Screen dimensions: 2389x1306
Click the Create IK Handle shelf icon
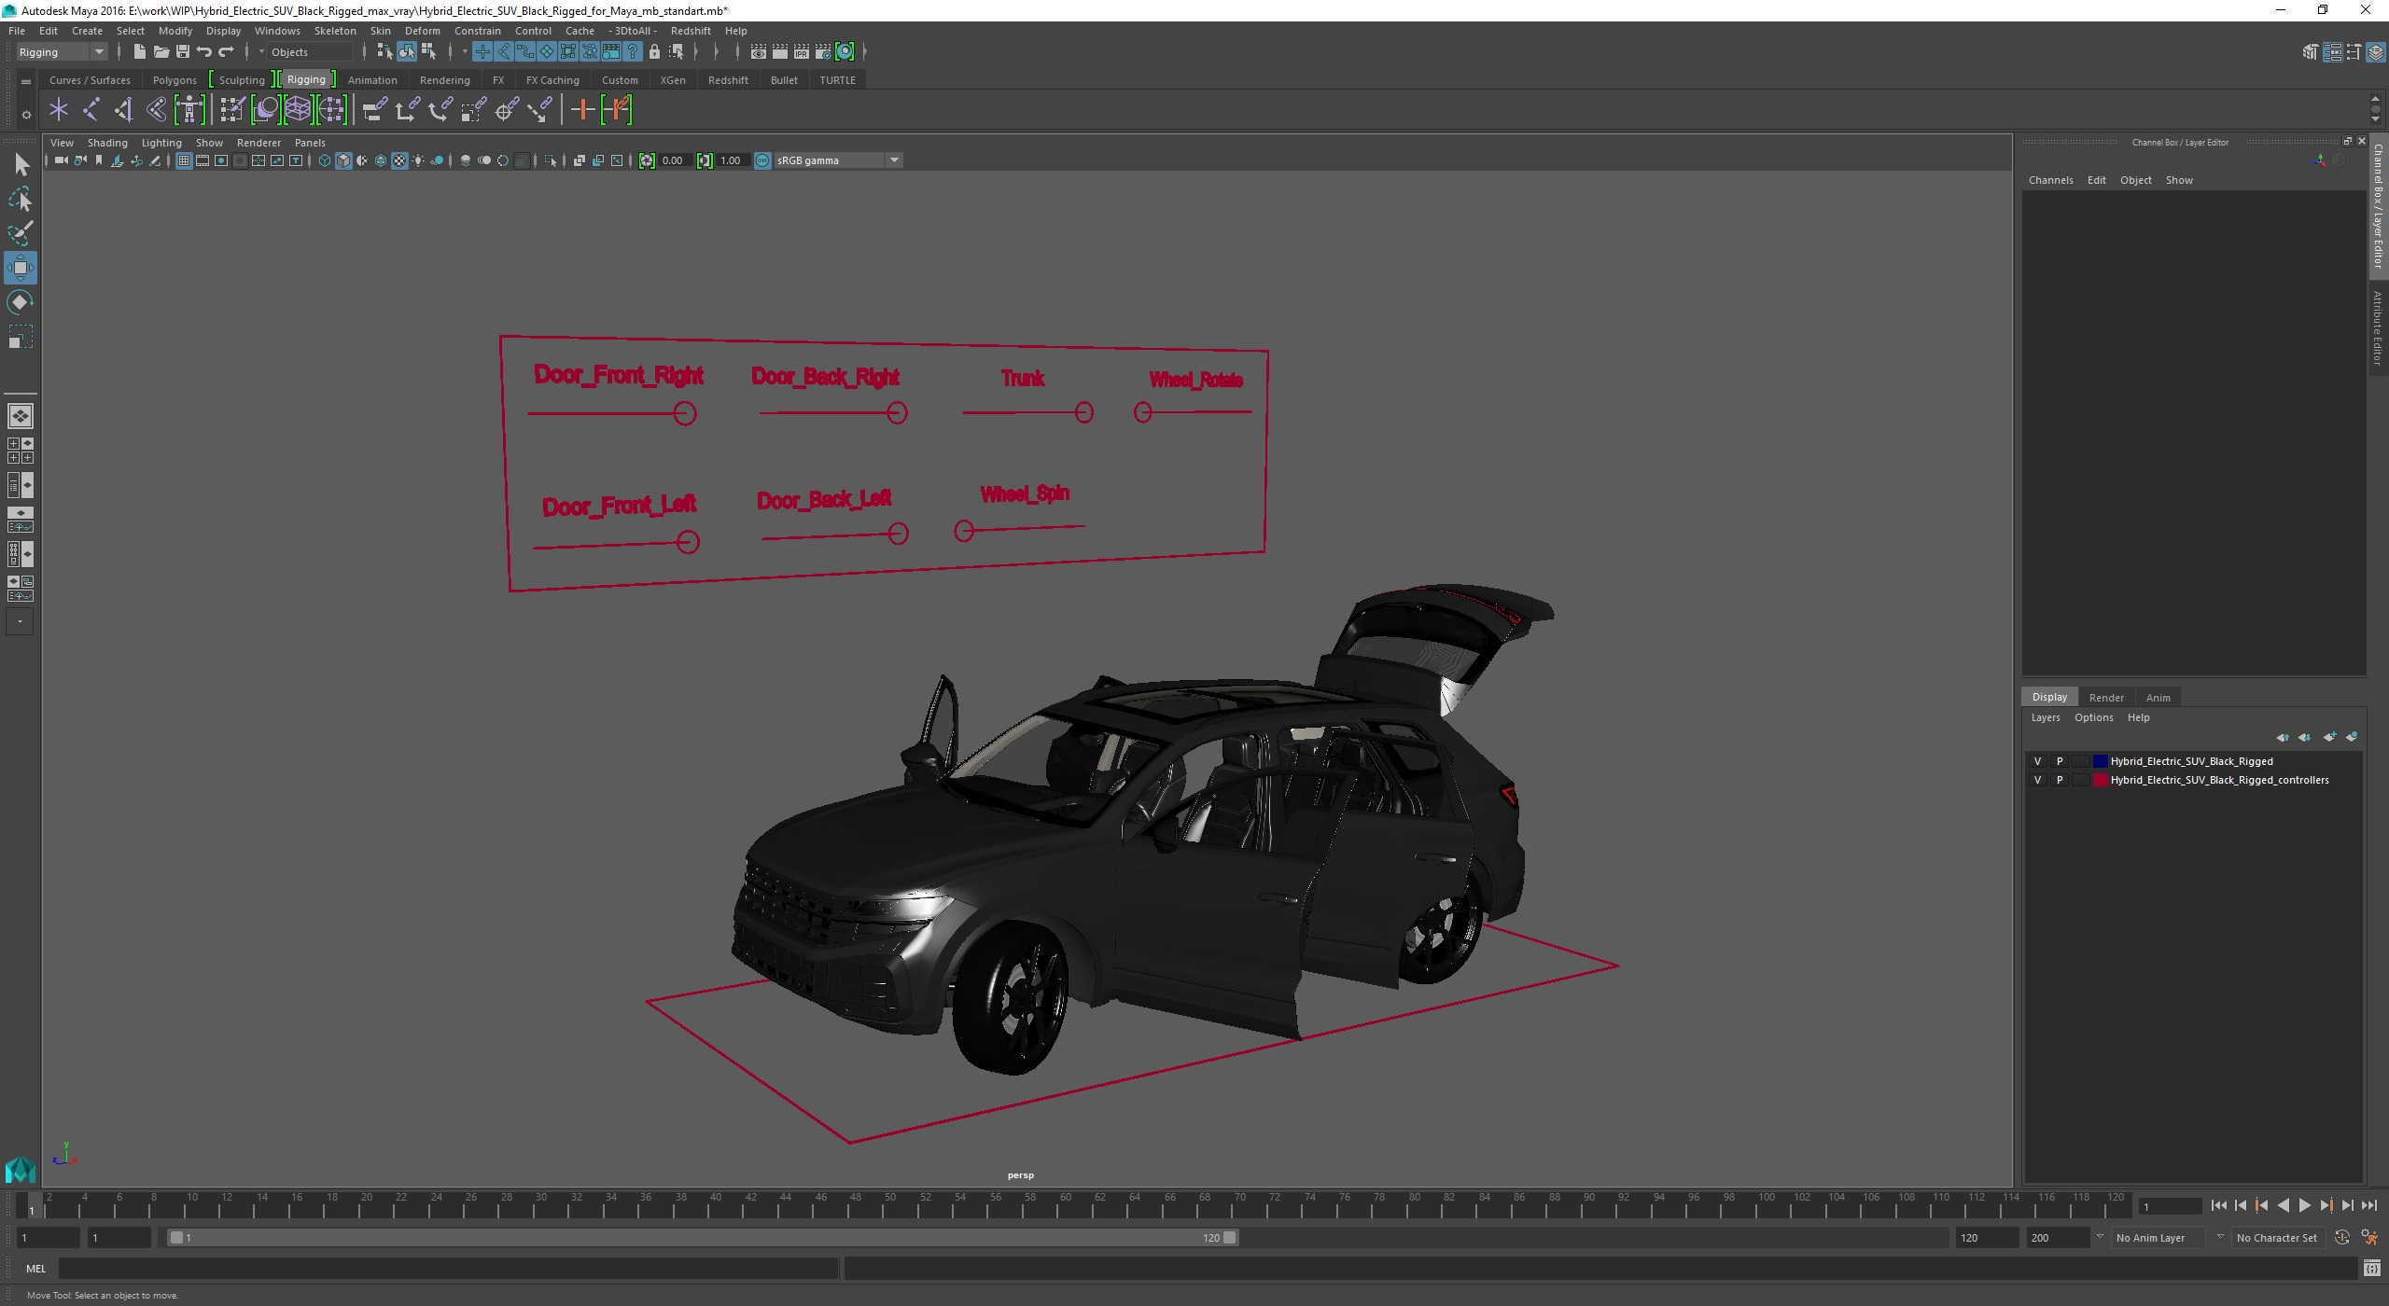coord(123,110)
